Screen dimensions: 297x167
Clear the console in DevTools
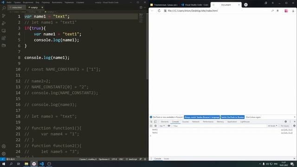(x=155, y=126)
